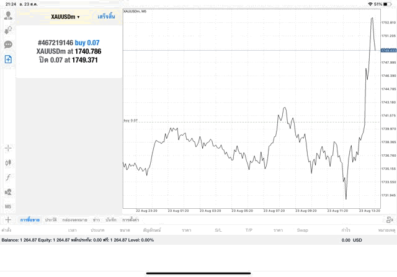The image size is (397, 277).
Task: Open the candlestick chart type icon
Action: (x=8, y=162)
